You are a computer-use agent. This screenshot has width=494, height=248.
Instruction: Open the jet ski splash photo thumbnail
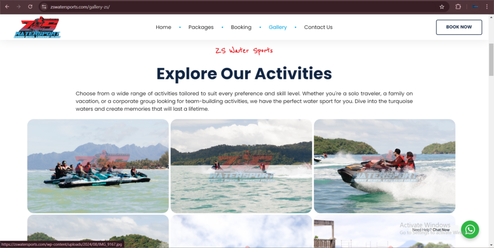(x=384, y=166)
